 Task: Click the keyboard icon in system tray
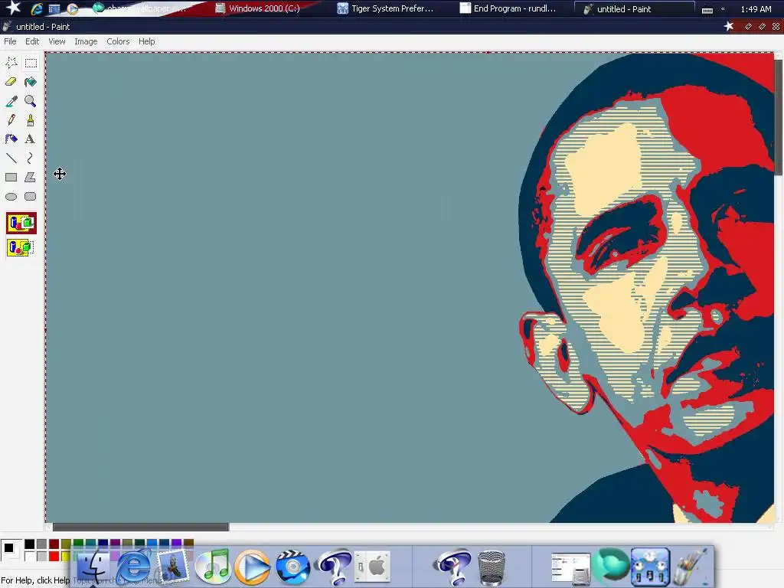pos(707,9)
